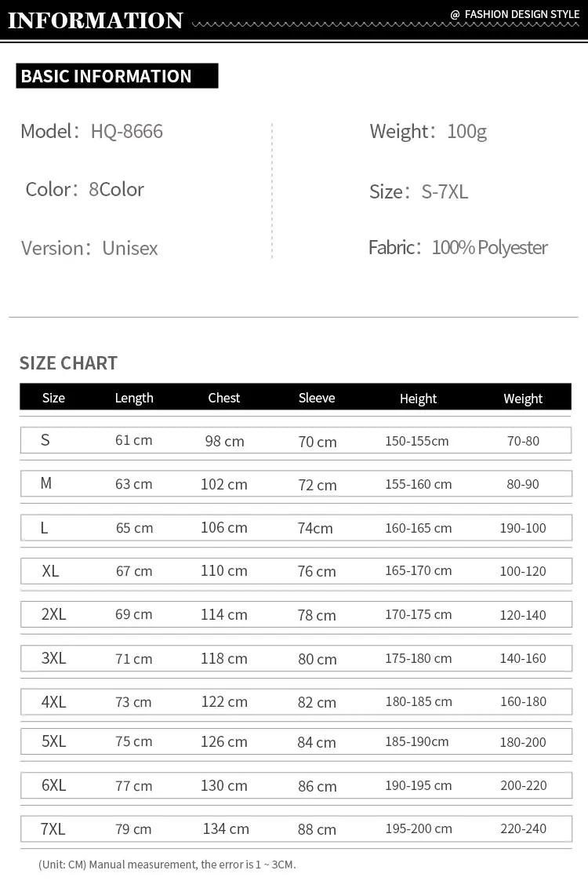
Task: Select the S size row label
Action: point(45,440)
